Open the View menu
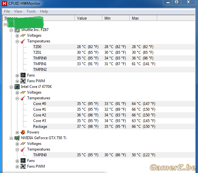The height and width of the screenshot is (173, 198). click(18, 11)
